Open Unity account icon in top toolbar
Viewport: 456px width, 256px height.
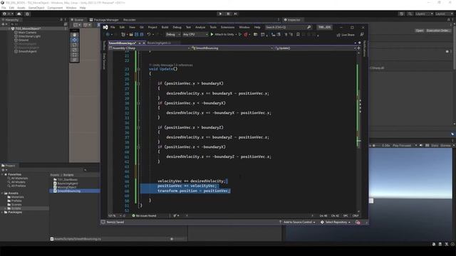point(5,14)
